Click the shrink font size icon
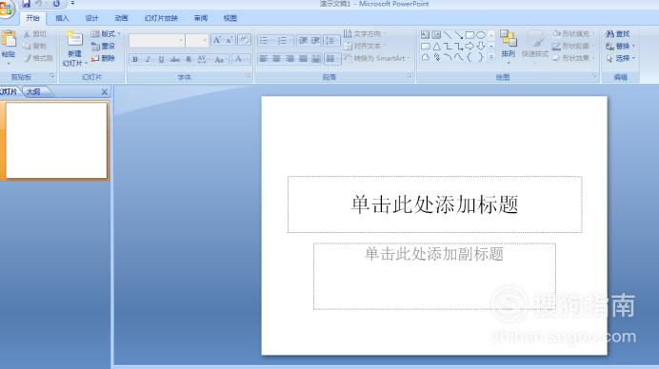The width and height of the screenshot is (659, 369). coord(230,40)
